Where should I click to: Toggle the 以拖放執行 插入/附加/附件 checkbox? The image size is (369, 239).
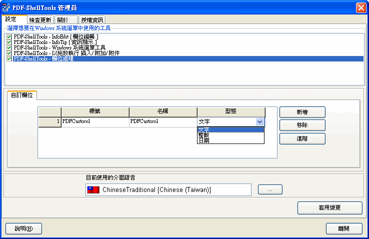pyautogui.click(x=9, y=53)
